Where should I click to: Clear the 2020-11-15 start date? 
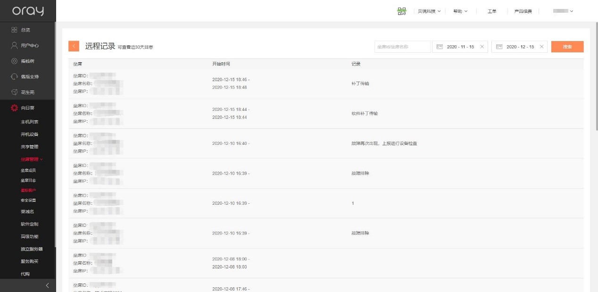tap(482, 47)
